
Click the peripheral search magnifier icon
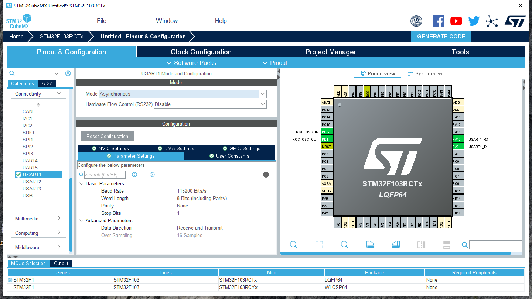tap(12, 73)
